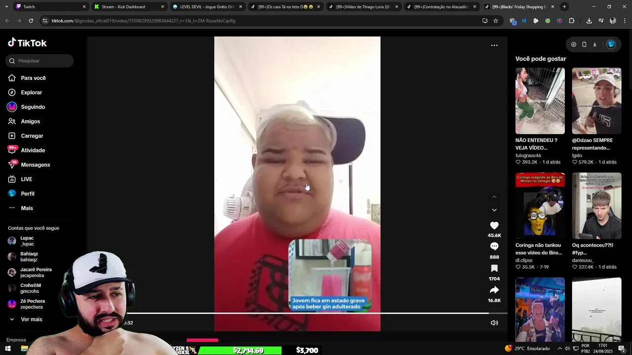Go to the LIVE section
This screenshot has width=632, height=355.
pyautogui.click(x=26, y=179)
